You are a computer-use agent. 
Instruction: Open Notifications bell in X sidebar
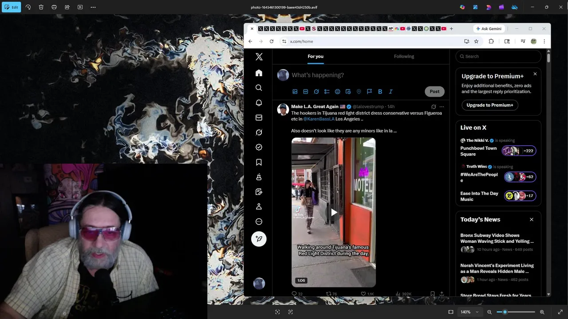(x=259, y=103)
